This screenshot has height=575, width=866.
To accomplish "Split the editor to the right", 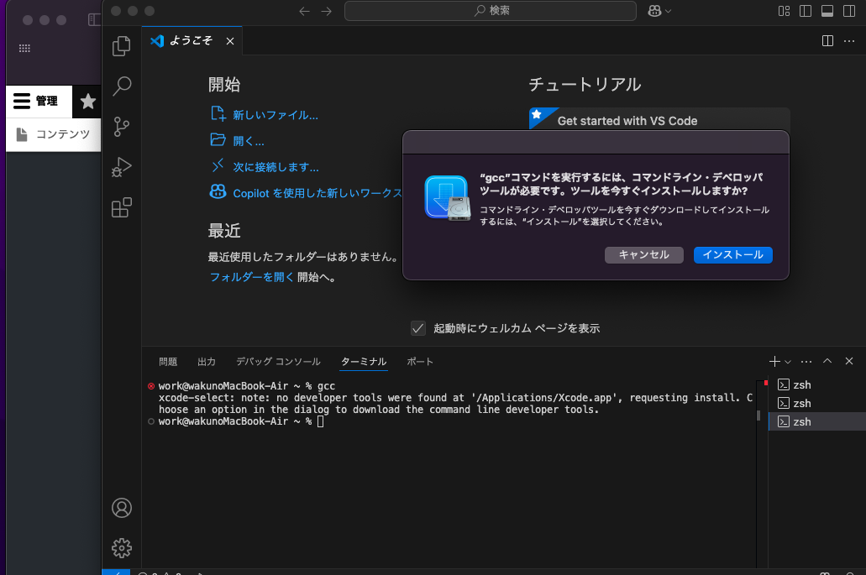I will (827, 41).
